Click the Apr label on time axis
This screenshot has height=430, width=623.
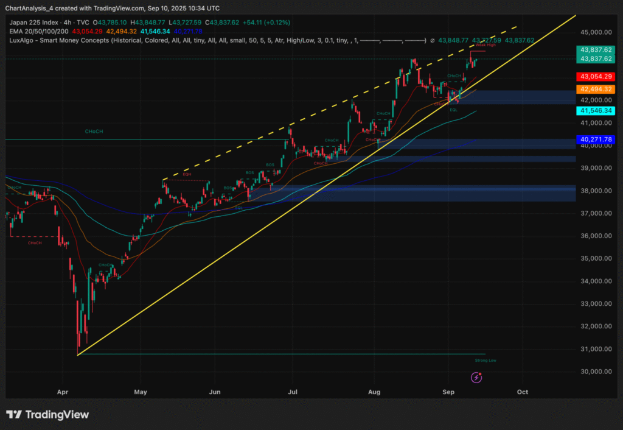tap(62, 393)
